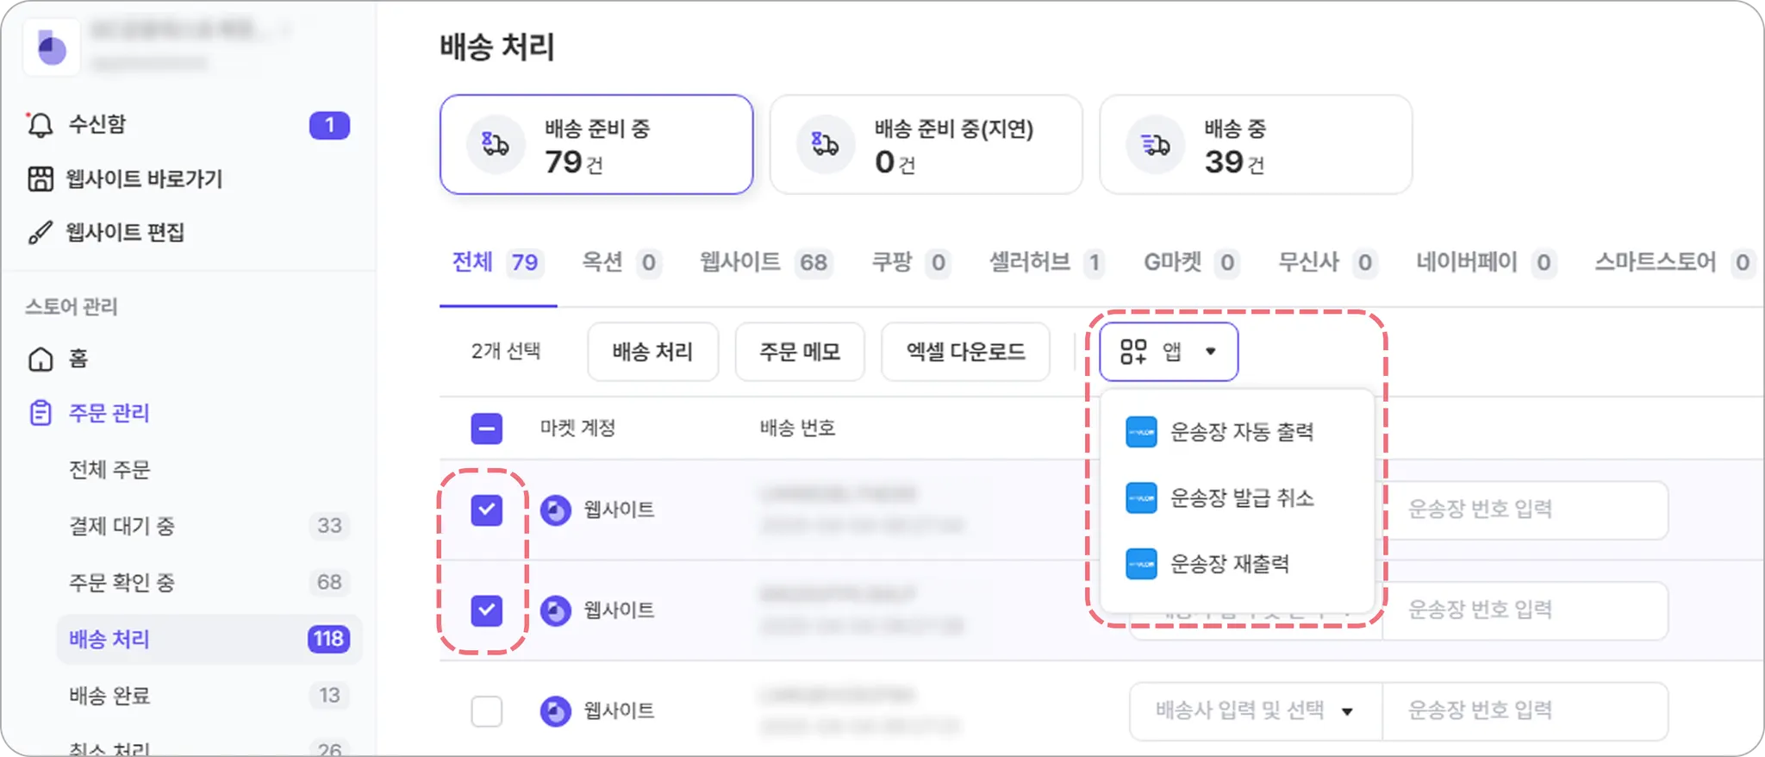Click the 주문 메모 button
Viewport: 1765px width, 757px height.
click(x=799, y=352)
